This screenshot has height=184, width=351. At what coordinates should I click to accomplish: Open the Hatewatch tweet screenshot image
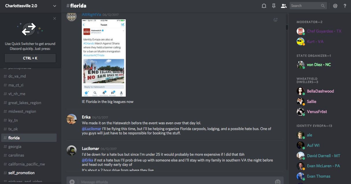(104, 58)
